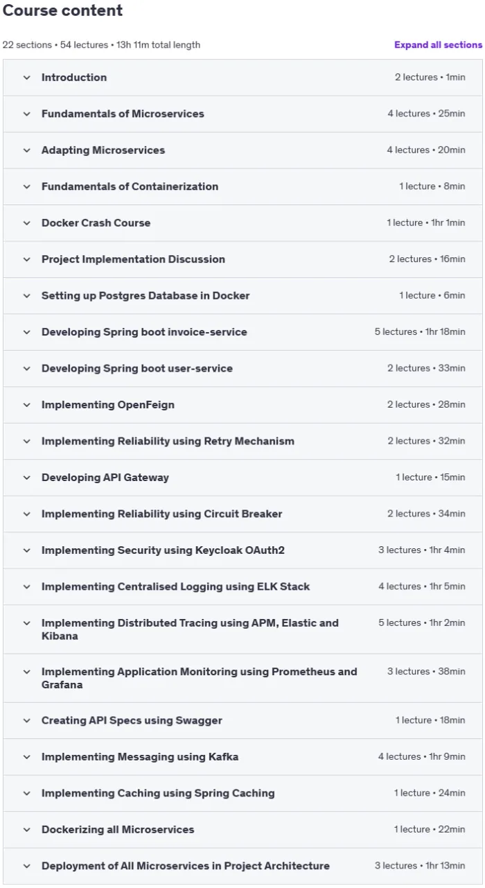Expand the Introduction section chevron

[x=27, y=78]
